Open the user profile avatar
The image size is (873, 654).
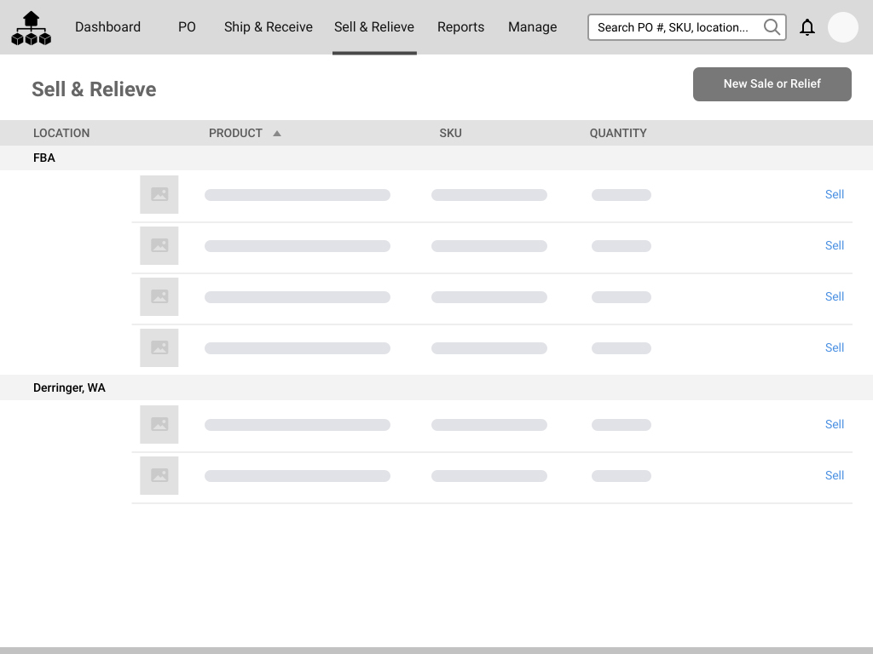842,27
